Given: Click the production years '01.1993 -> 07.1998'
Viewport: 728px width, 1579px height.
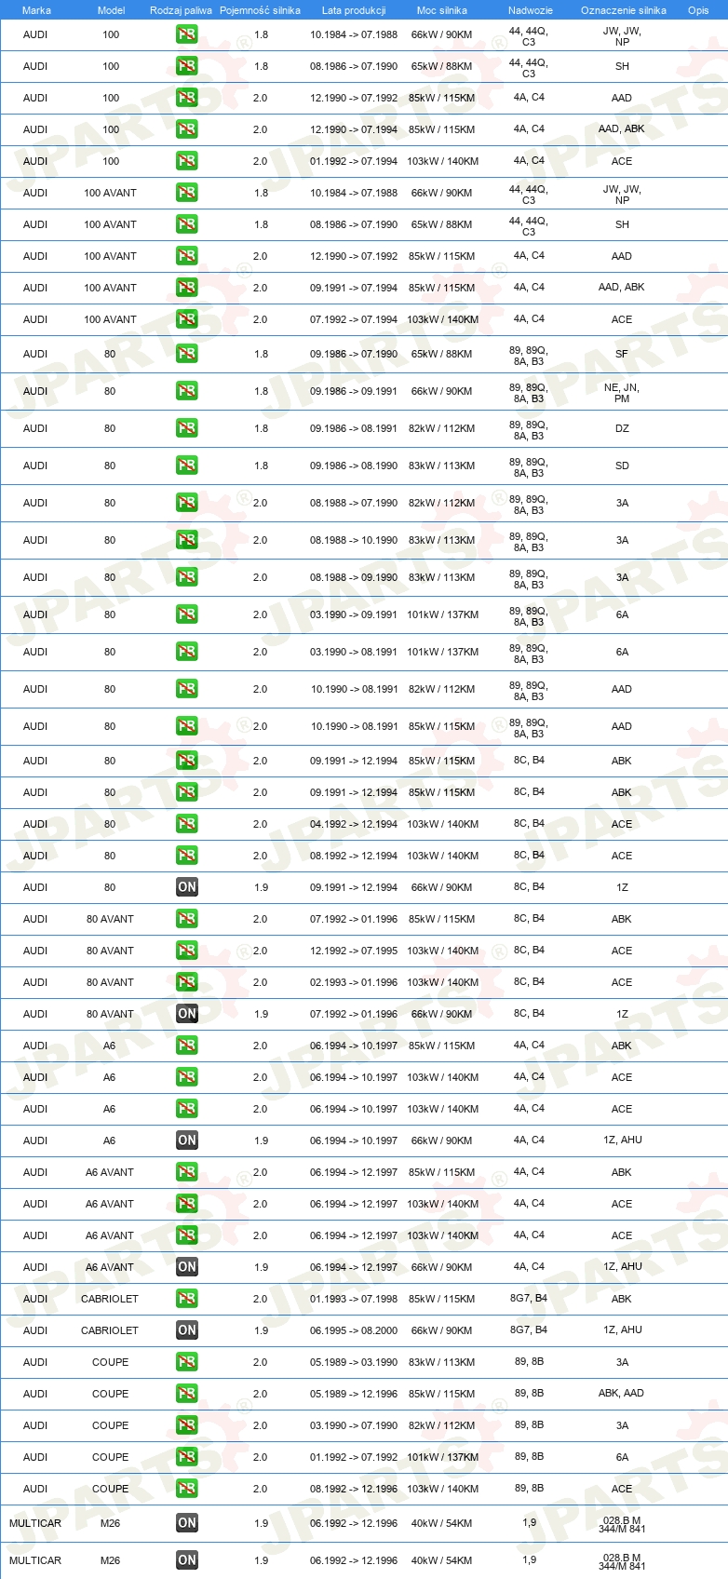Looking at the screenshot, I should coord(354,1299).
